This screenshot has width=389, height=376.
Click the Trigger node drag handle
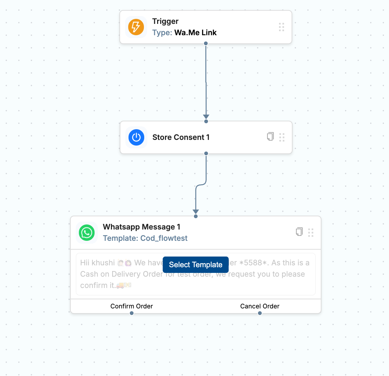[x=282, y=27]
